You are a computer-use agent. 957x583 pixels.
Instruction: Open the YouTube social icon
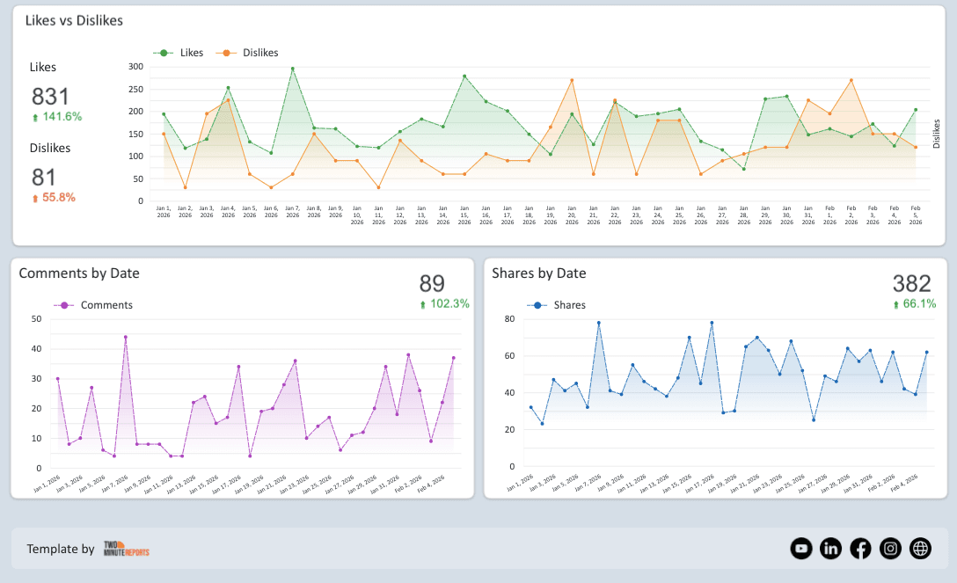pos(801,548)
